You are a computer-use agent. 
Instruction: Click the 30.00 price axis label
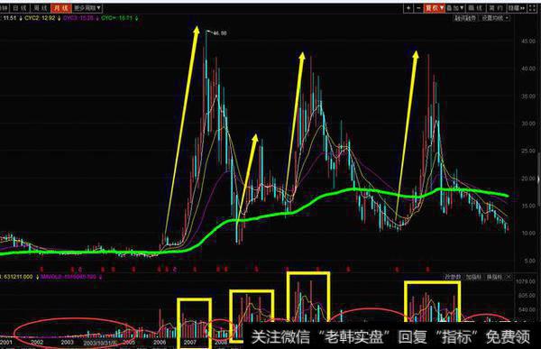point(528,124)
